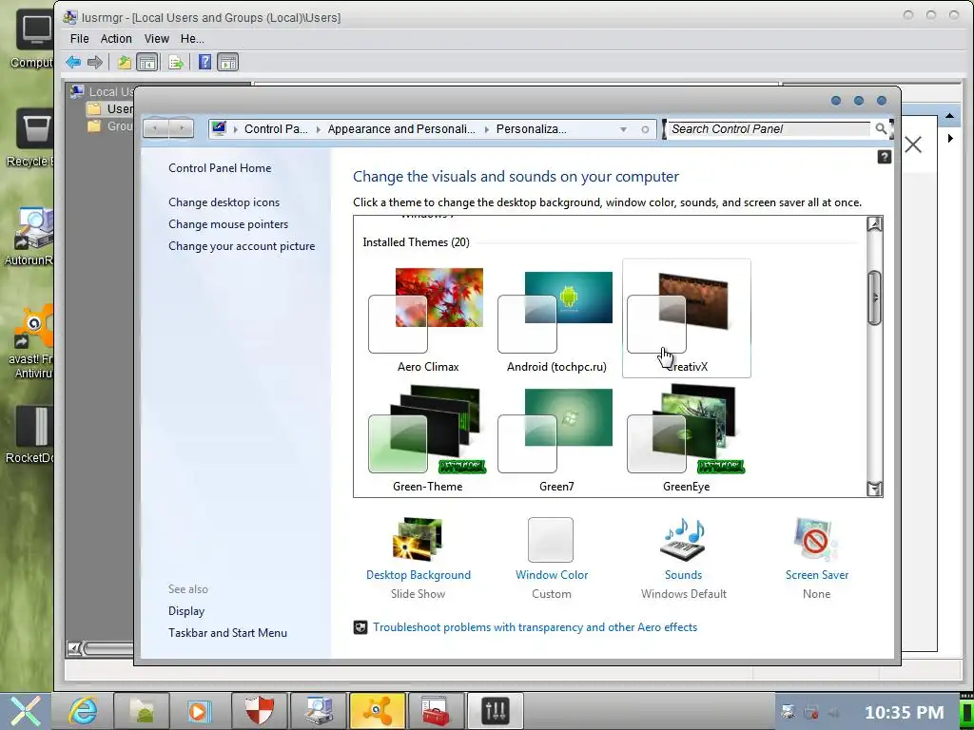Image resolution: width=974 pixels, height=730 pixels.
Task: Open the View menu in lusrmgr
Action: [157, 38]
